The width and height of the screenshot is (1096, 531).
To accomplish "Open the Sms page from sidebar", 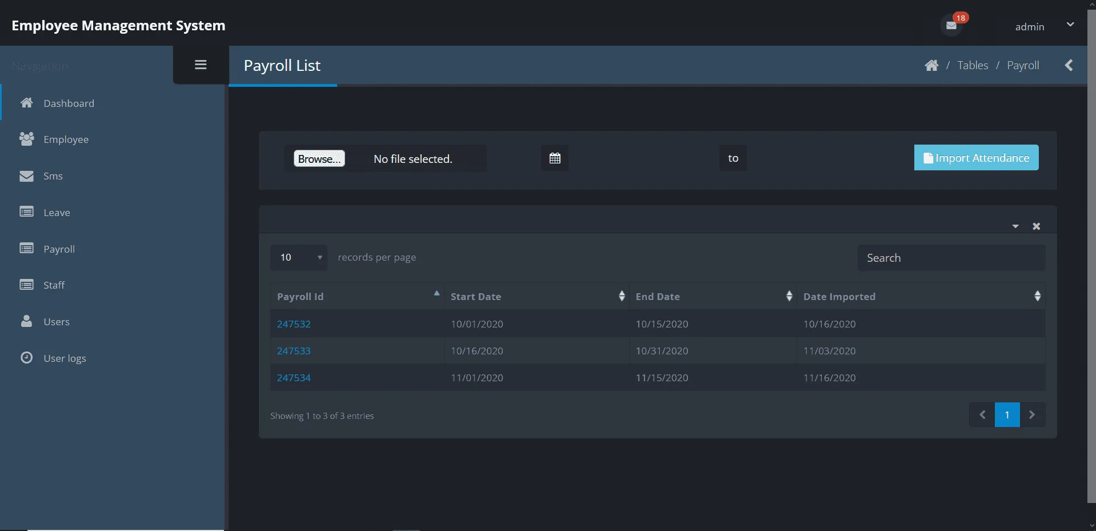I will pyautogui.click(x=53, y=176).
